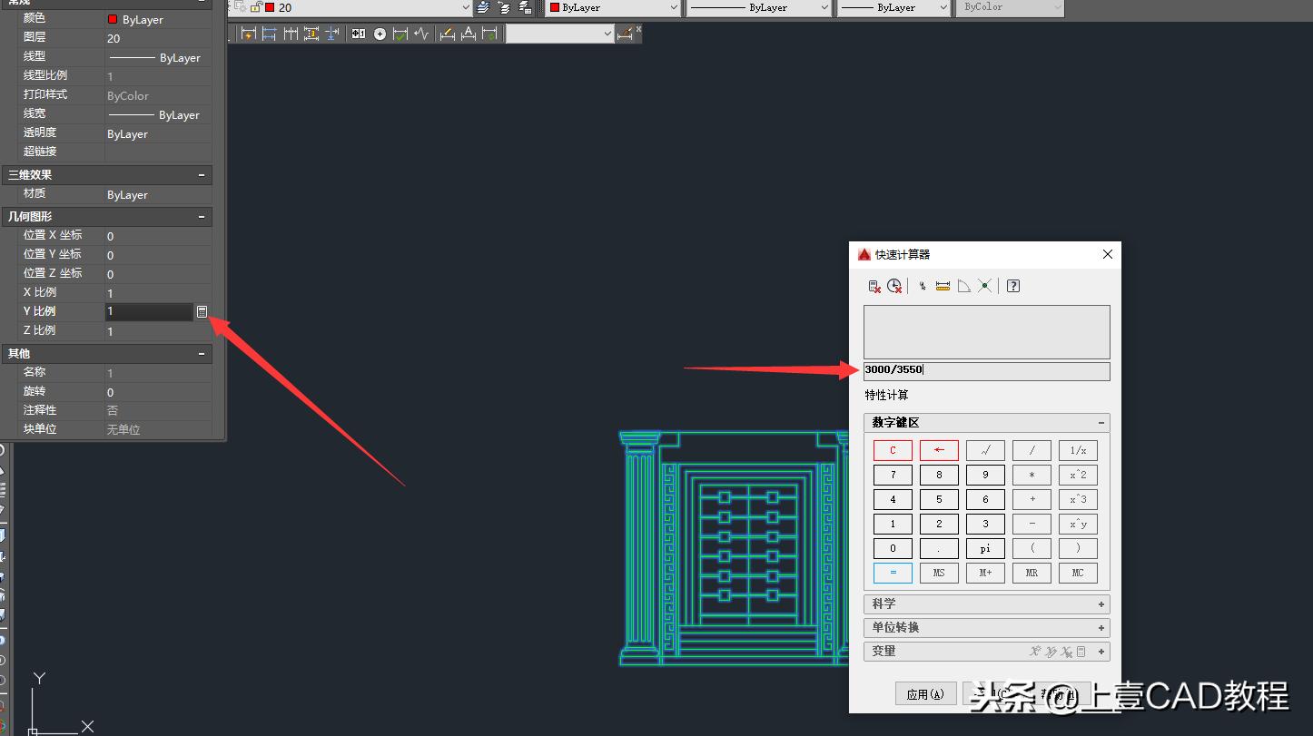
Task: Open the calculator help question mark icon
Action: pos(1014,286)
